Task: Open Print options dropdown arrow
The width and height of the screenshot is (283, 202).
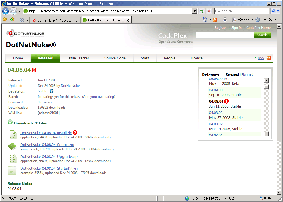Action: point(230,20)
